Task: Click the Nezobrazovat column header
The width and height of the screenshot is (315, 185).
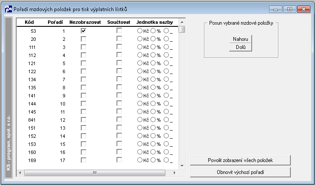Action: 85,22
